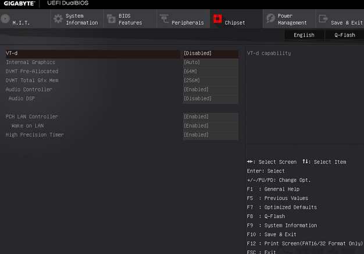
Task: Switch to the BIOS Features tab
Action: pyautogui.click(x=130, y=19)
